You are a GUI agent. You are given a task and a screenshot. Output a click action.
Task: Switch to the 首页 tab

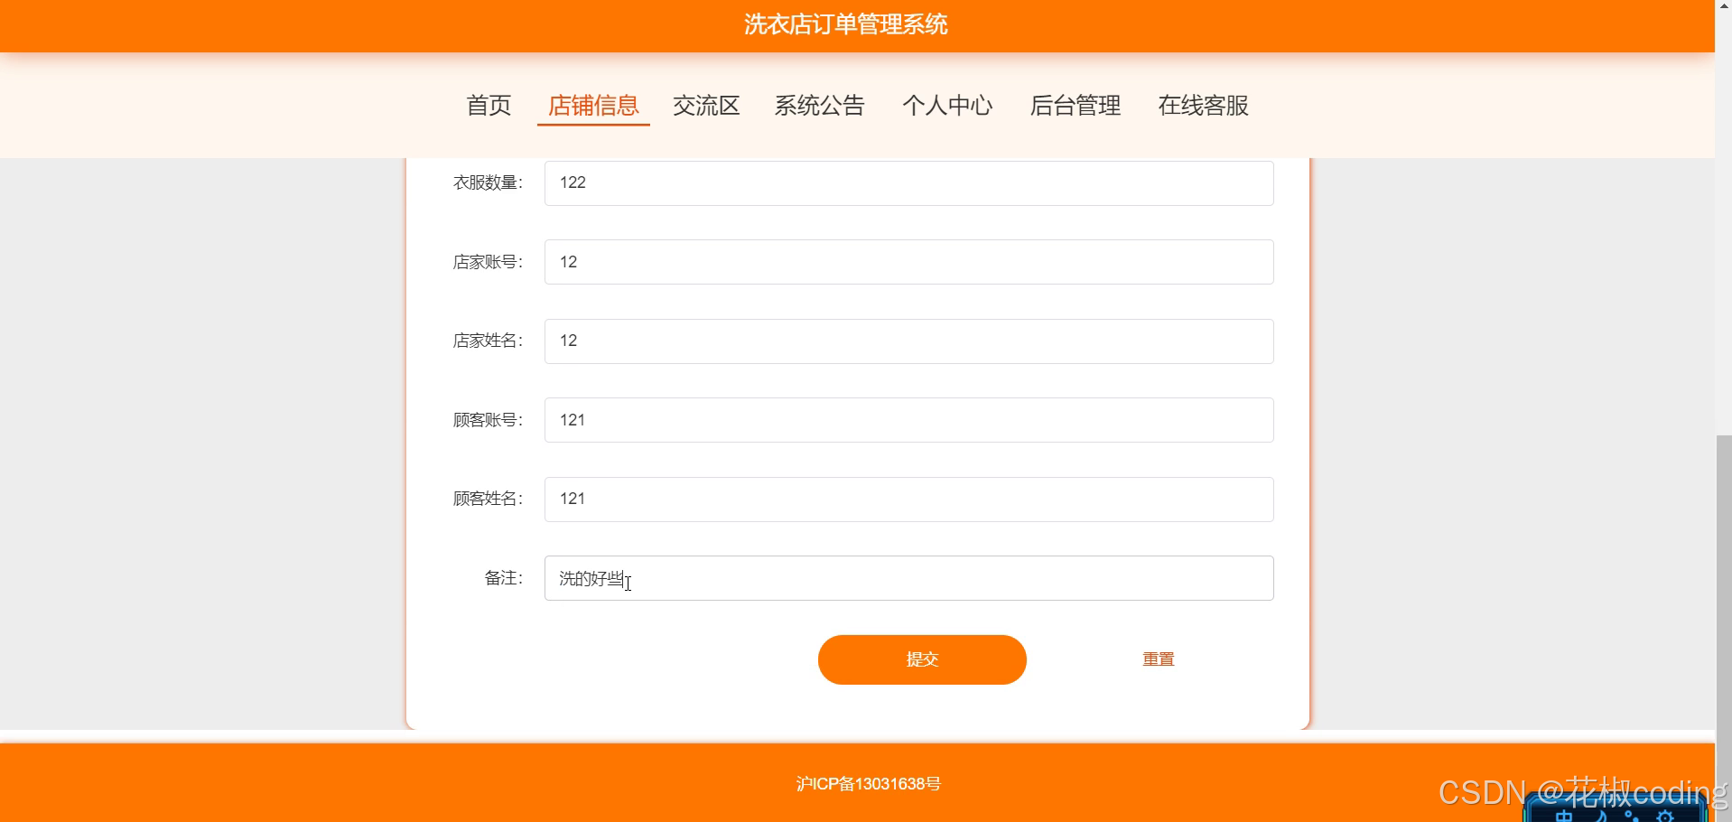tap(488, 106)
